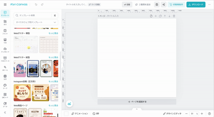The image size is (214, 117).
Task: Focus the テンプレート検索 search field
Action: (x=33, y=15)
